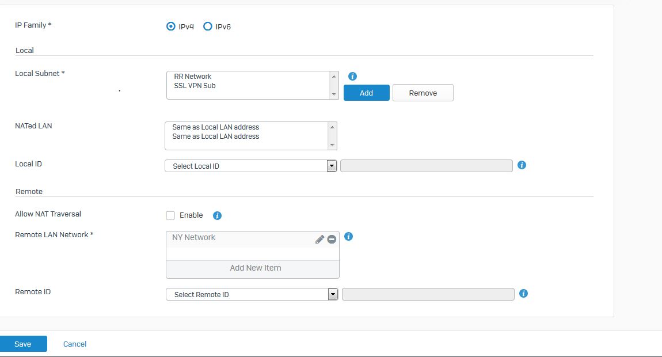The height and width of the screenshot is (357, 662).
Task: Save the VPN connection settings
Action: 23,344
